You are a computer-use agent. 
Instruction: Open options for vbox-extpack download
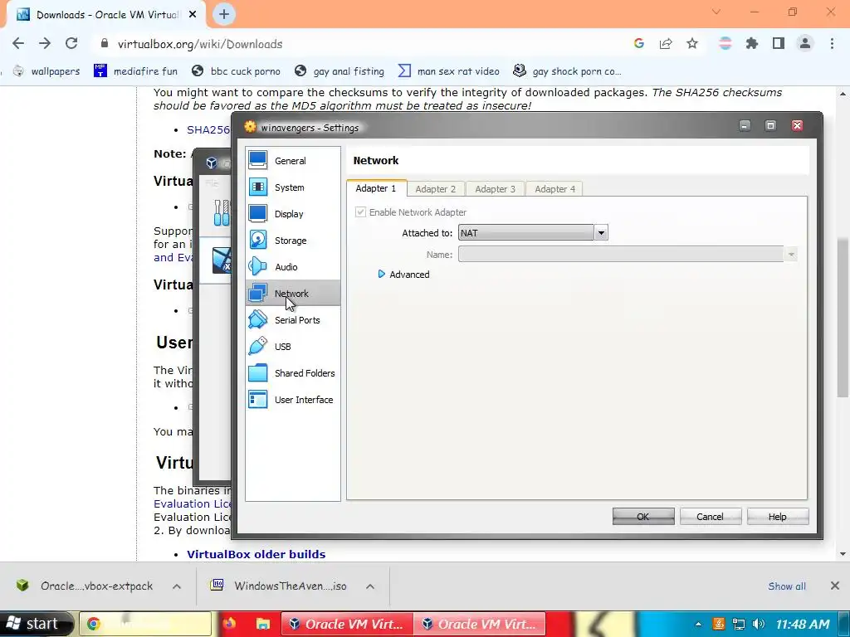(x=177, y=586)
